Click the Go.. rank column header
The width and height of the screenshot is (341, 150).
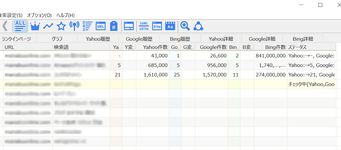175,47
